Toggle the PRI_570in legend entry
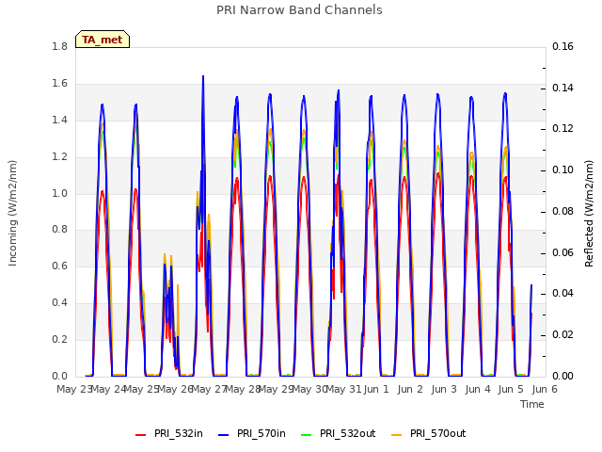The image size is (602, 452). point(252,434)
